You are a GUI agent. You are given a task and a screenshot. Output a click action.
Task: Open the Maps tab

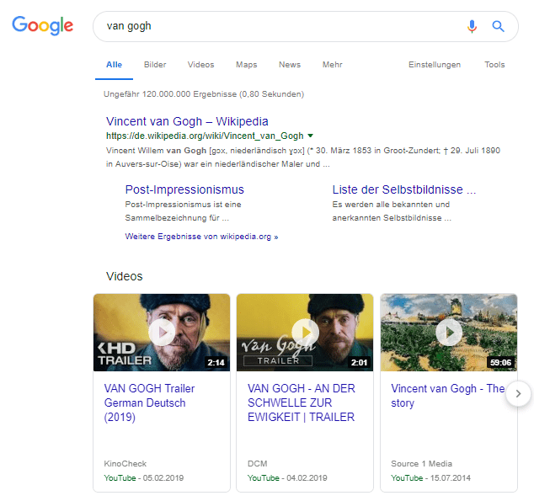pos(247,65)
